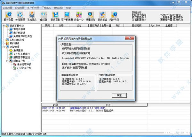This screenshot has height=137, width=192.
Task: Sort by 分类 column header
Action: point(118,26)
